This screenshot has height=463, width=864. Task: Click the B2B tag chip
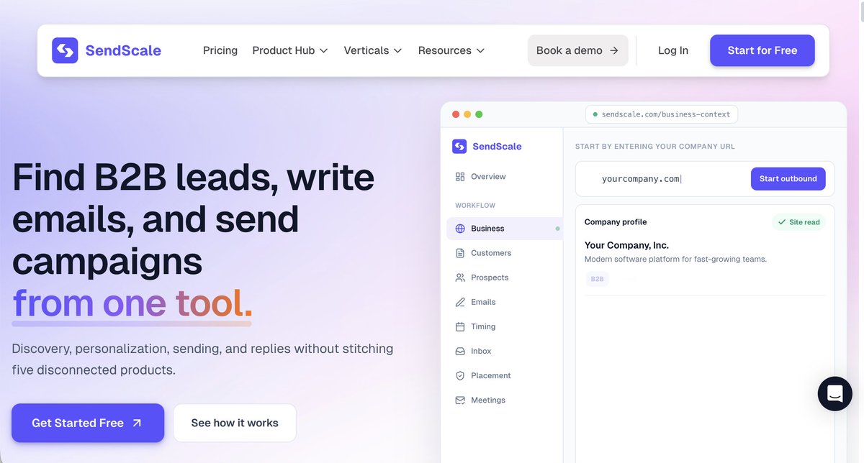pyautogui.click(x=597, y=279)
